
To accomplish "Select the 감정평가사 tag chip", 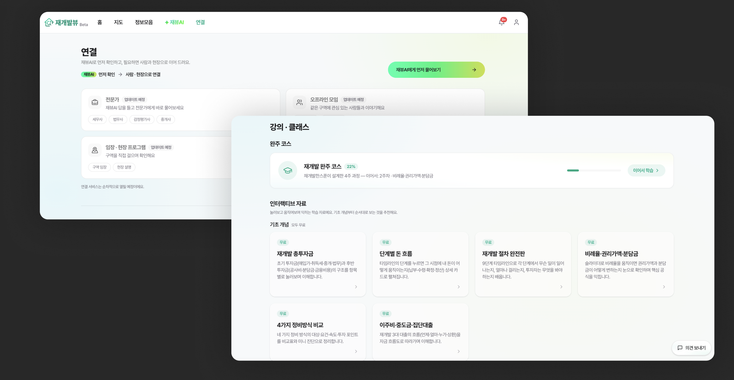I will 142,119.
